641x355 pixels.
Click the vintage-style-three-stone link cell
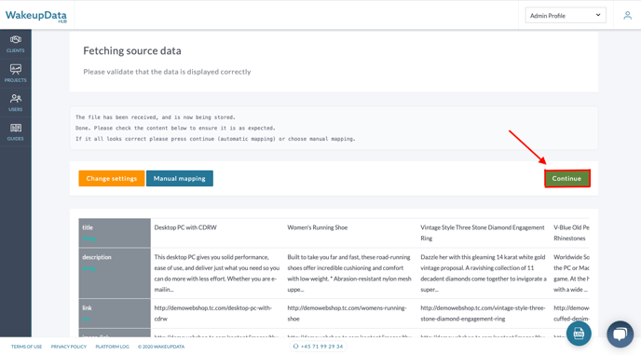pyautogui.click(x=484, y=313)
